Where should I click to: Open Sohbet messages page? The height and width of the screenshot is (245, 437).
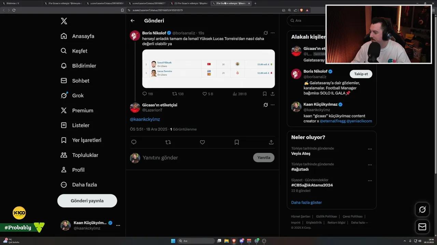click(75, 81)
